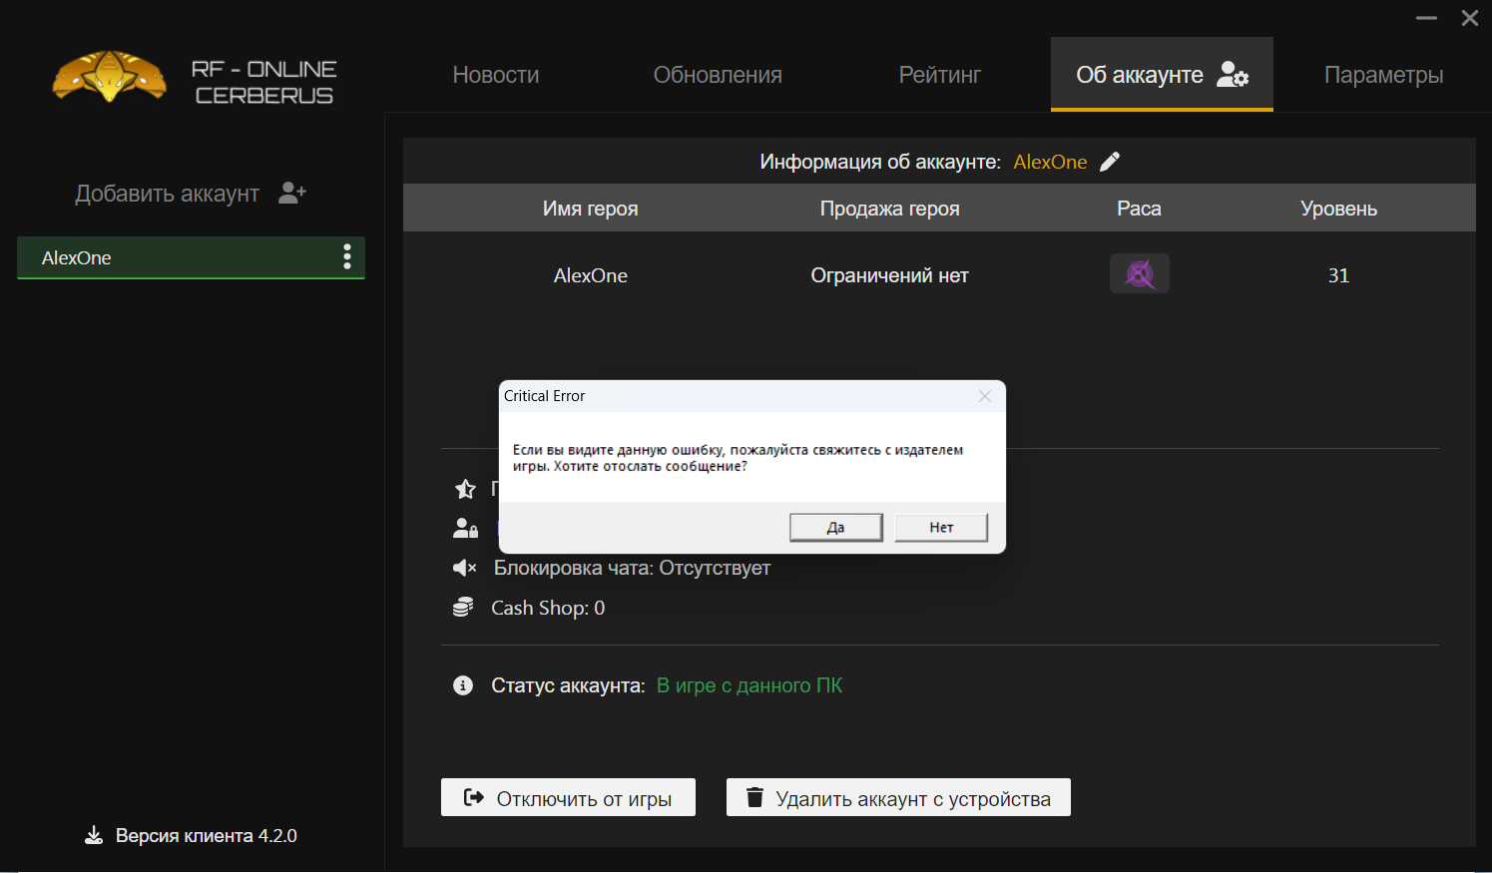Screen dimensions: 1492x873
Task: Click Нет in the Critical Error dialog
Action: (941, 527)
